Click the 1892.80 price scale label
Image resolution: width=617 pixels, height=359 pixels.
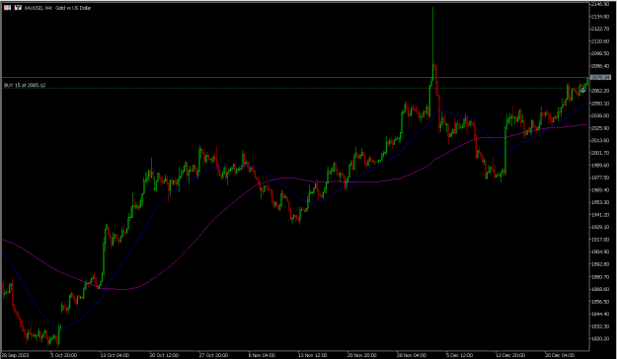(x=600, y=264)
